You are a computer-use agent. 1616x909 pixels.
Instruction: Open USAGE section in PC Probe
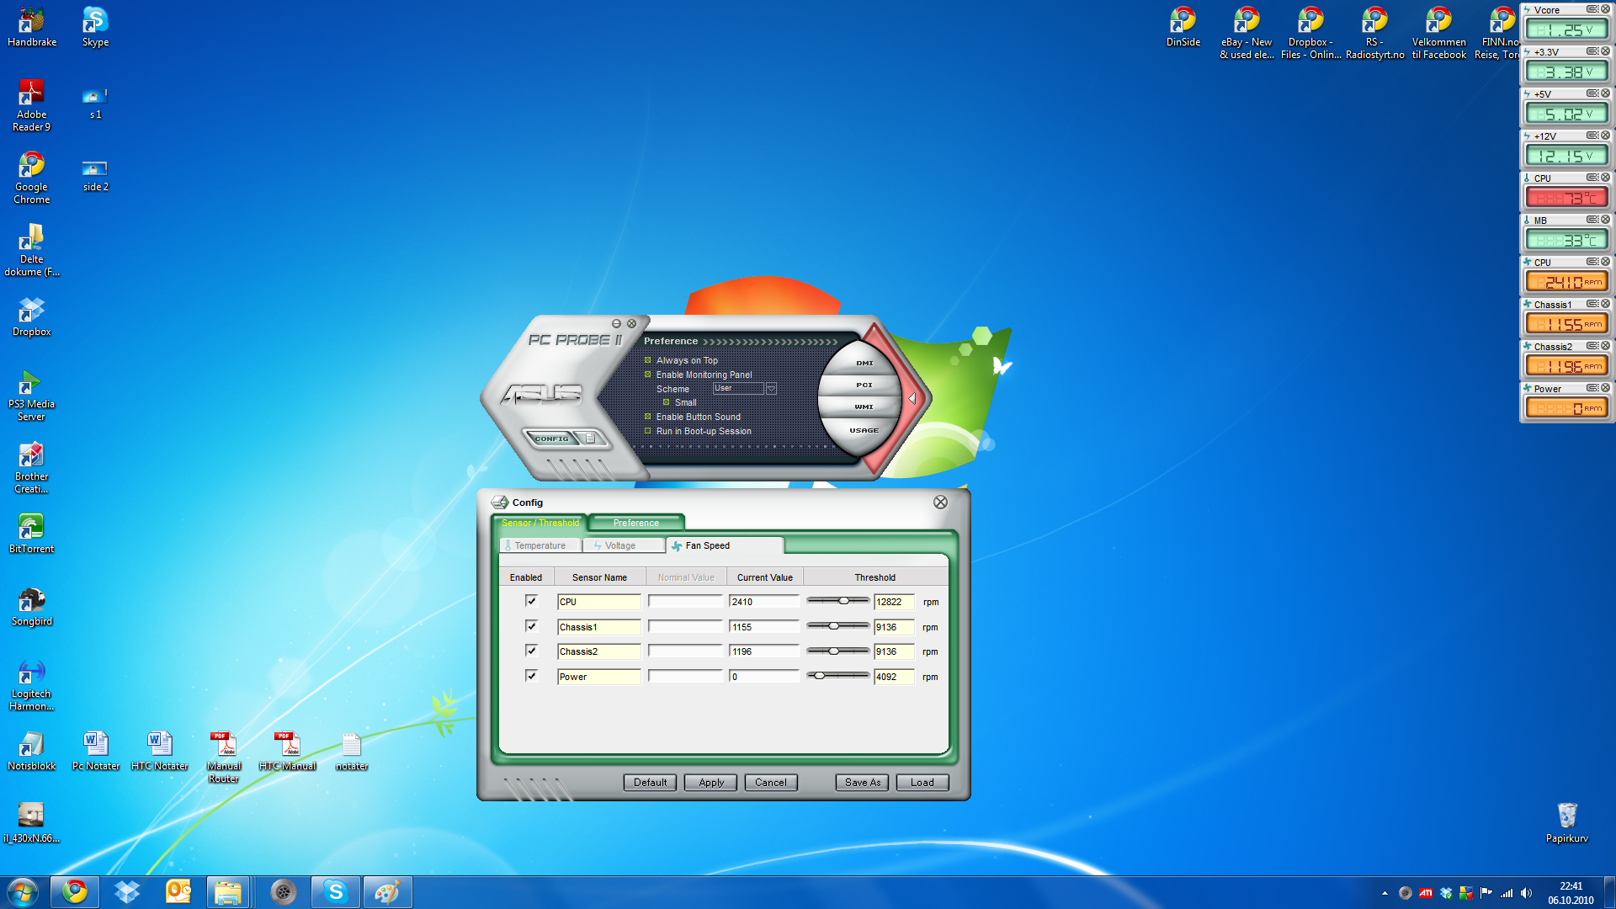(864, 430)
